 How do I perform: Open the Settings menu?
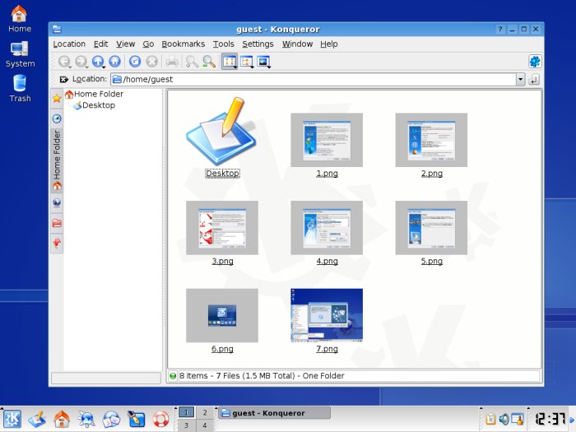258,44
